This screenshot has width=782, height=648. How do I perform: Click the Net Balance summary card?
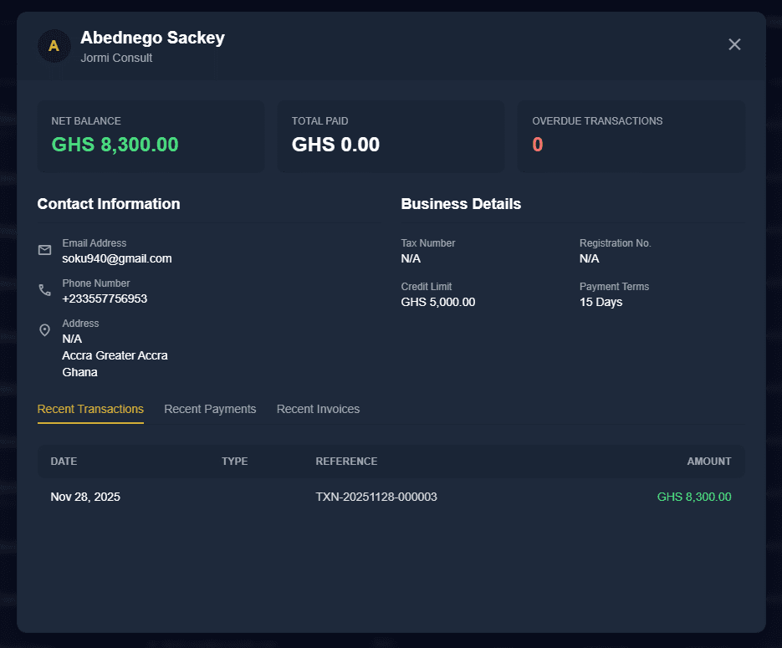(151, 136)
